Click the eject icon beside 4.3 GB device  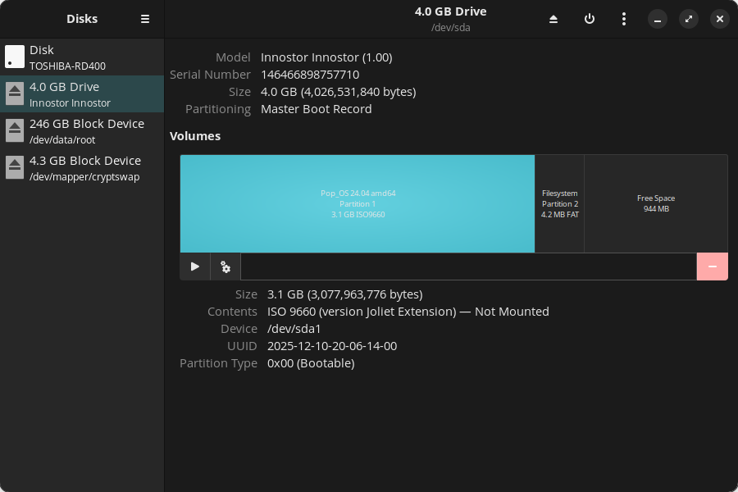click(15, 168)
